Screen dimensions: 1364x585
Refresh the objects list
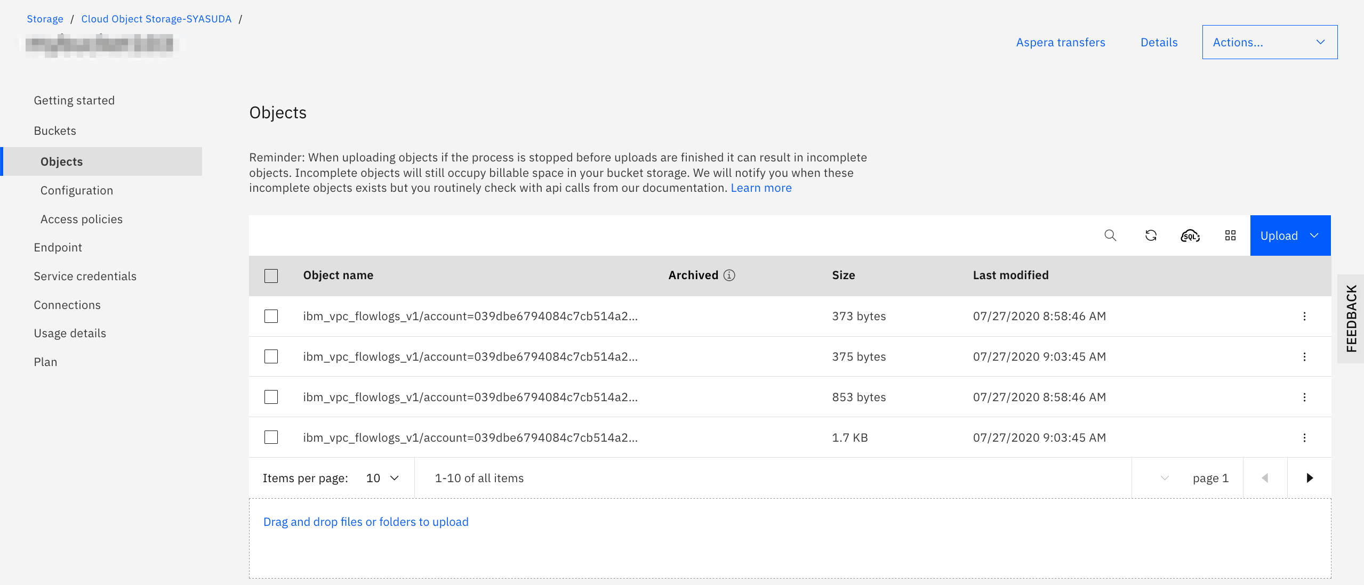point(1151,235)
